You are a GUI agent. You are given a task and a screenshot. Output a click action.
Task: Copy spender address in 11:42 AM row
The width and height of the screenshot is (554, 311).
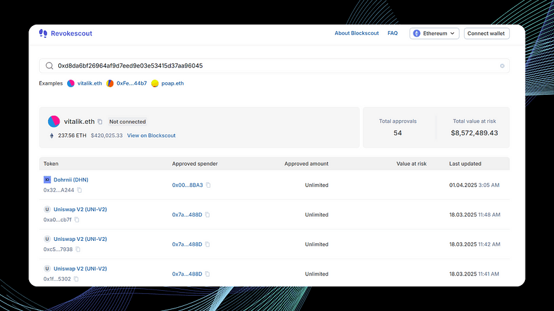pyautogui.click(x=208, y=245)
